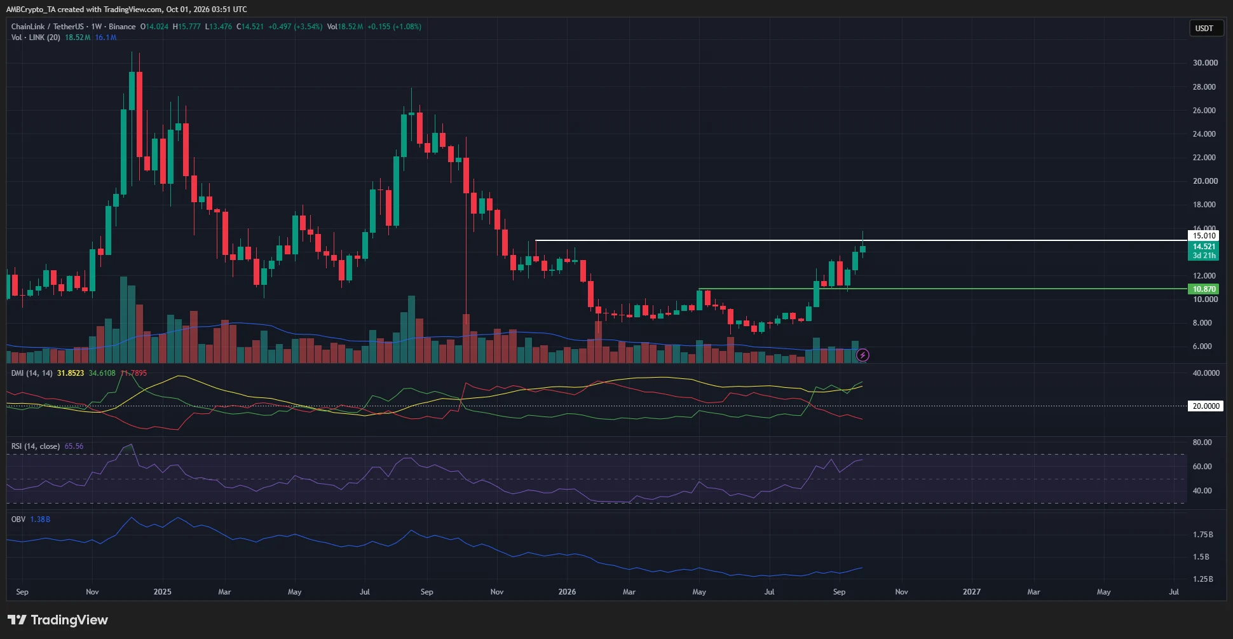Click the 3d 21h countdown label

pos(1204,256)
